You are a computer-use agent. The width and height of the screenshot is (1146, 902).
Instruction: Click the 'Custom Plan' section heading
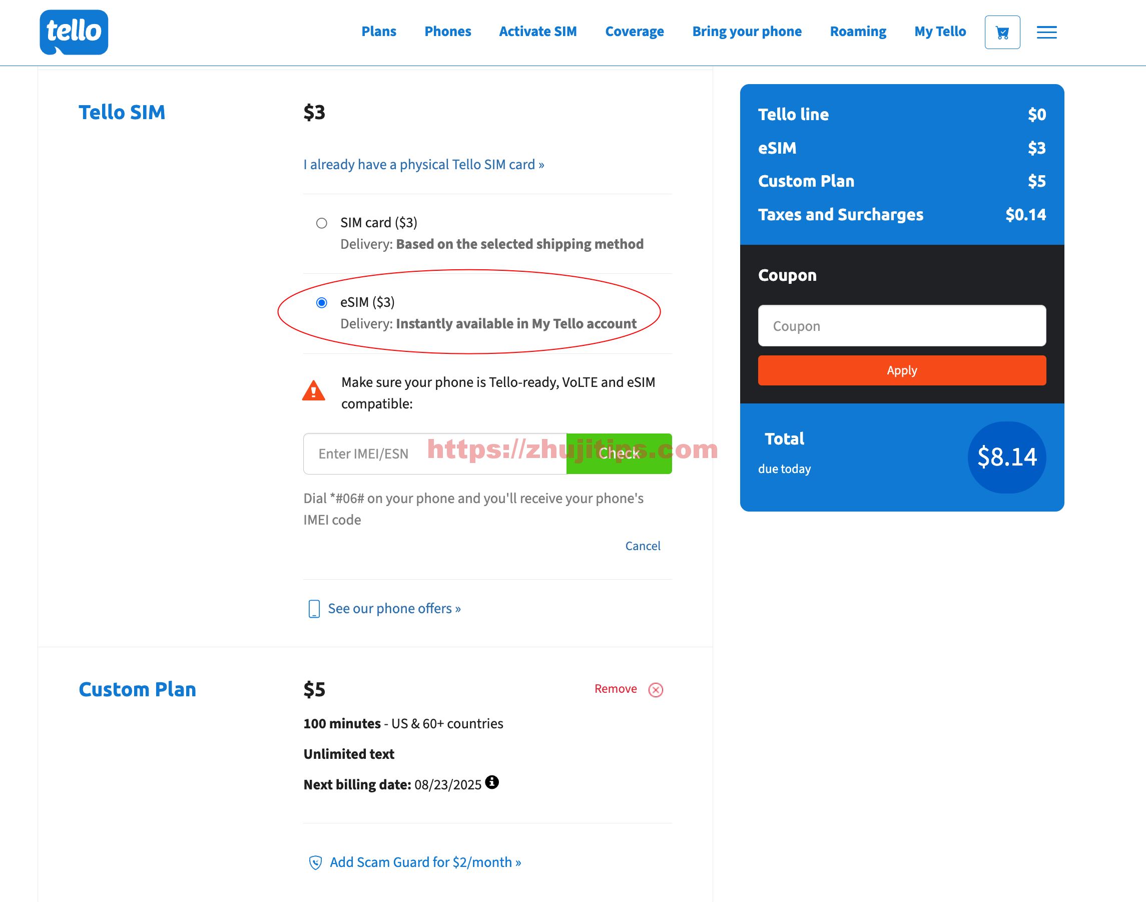[137, 690]
